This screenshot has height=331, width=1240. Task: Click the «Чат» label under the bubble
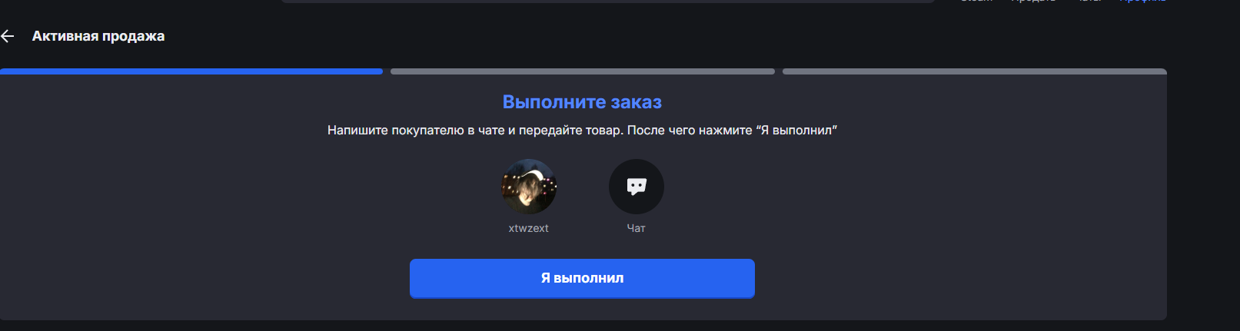(x=637, y=228)
